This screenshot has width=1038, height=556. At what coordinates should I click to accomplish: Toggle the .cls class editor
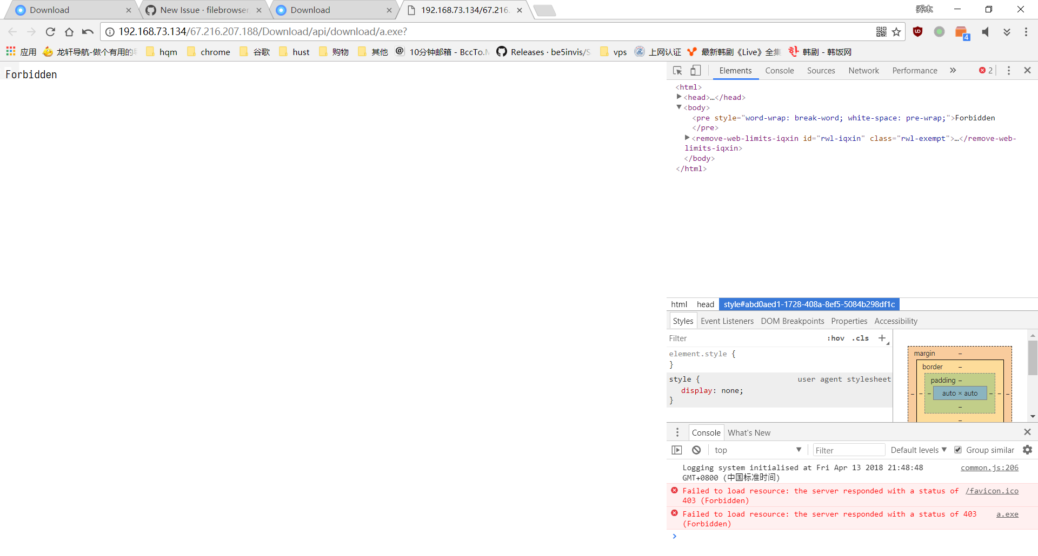(860, 338)
